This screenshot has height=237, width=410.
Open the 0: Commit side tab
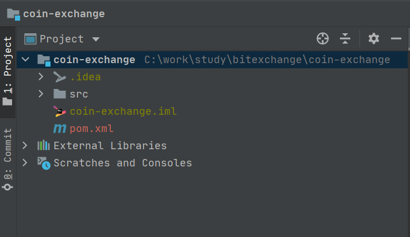click(x=7, y=158)
